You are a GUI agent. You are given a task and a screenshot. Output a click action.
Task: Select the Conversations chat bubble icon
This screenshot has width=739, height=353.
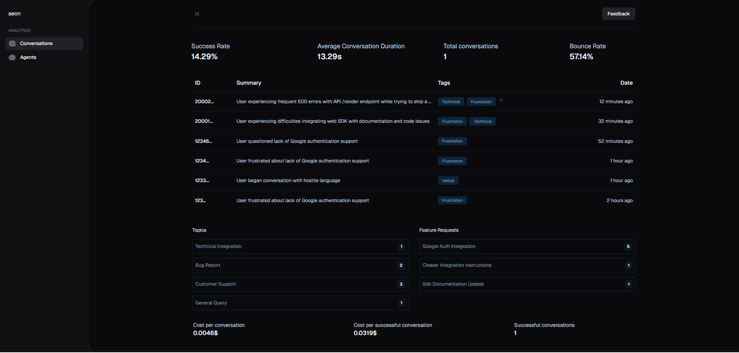(12, 43)
